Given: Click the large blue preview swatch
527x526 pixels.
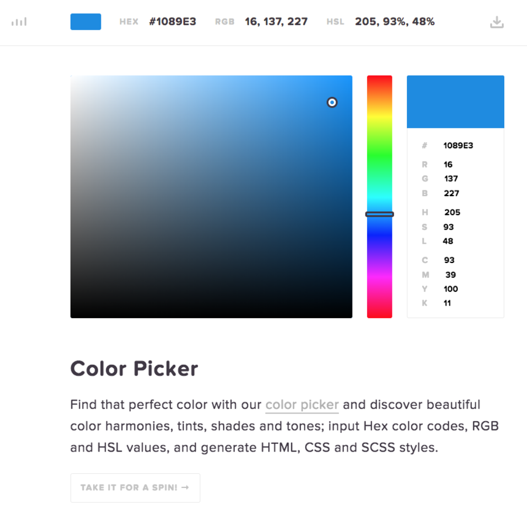Looking at the screenshot, I should pyautogui.click(x=456, y=102).
